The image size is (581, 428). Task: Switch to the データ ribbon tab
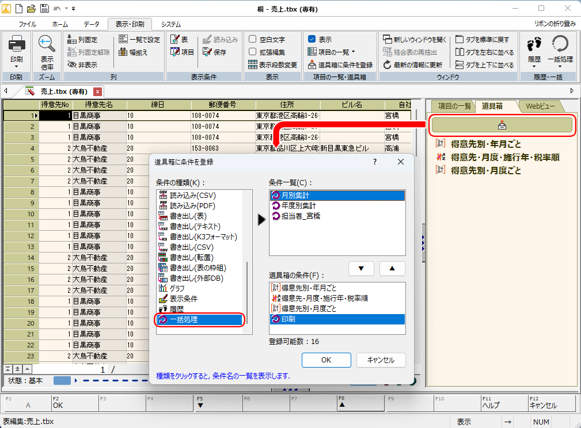coord(91,24)
